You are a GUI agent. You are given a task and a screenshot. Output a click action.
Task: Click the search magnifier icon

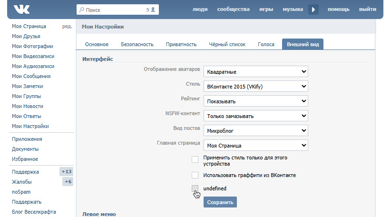point(82,10)
